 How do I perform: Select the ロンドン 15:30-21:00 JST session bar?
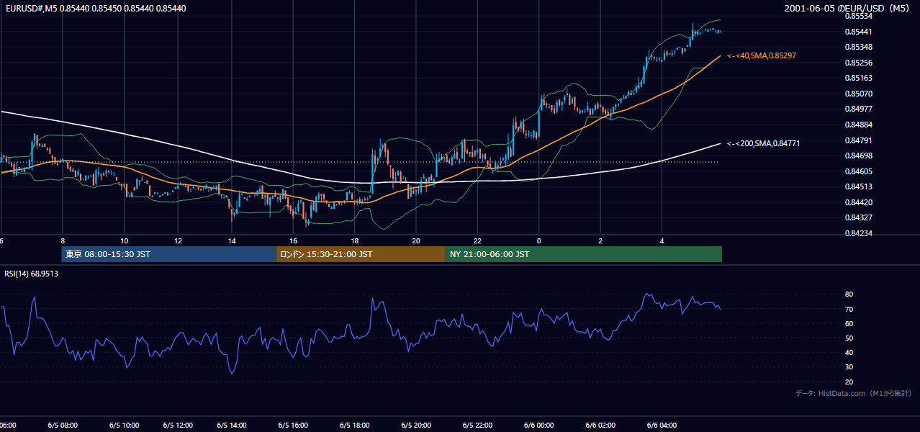(361, 254)
